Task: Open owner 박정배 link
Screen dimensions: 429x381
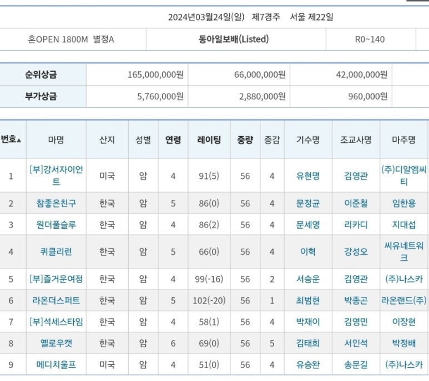Action: [x=404, y=343]
